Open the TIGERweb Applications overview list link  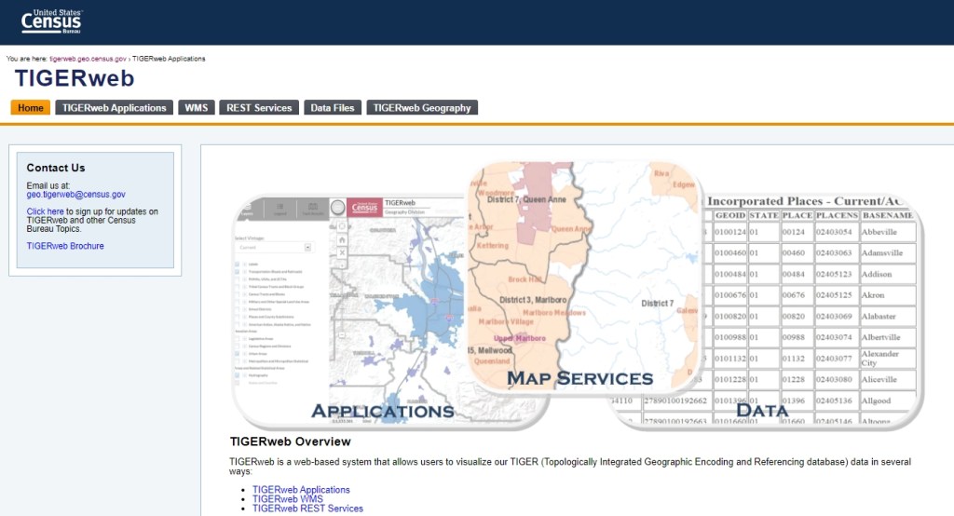301,490
